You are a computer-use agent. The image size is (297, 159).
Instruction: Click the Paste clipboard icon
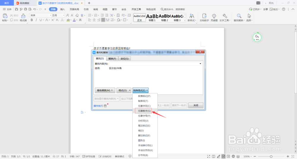pos(5,16)
